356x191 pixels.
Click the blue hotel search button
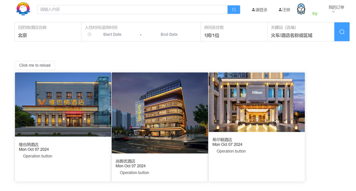pyautogui.click(x=342, y=32)
